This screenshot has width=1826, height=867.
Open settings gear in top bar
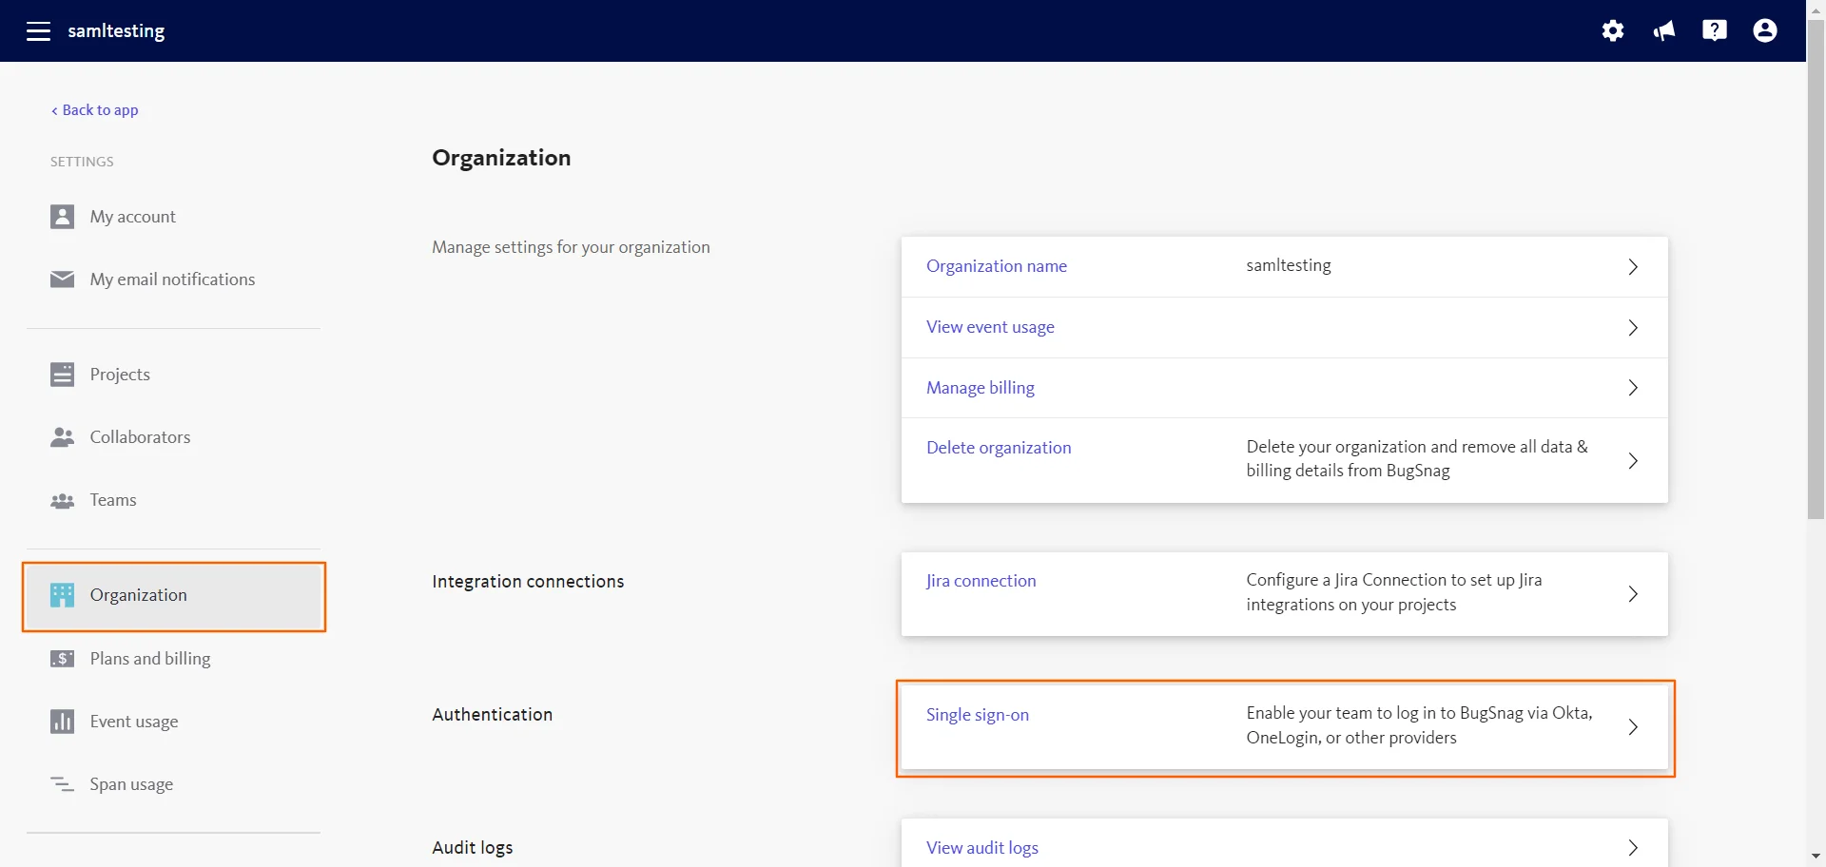1613,30
